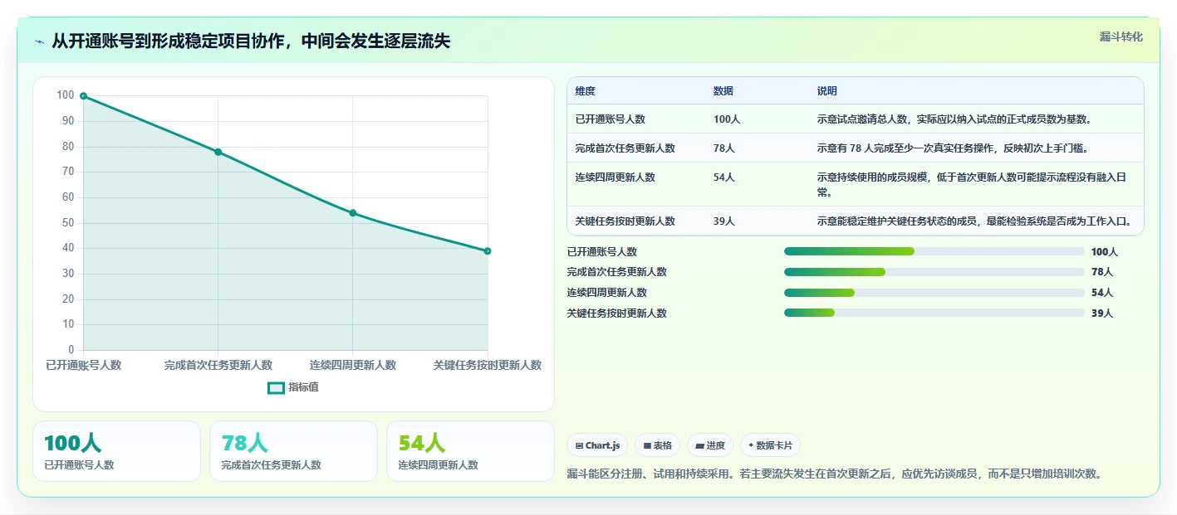
Task: Click the 已开通账号人数 x-axis label on the chart
Action: coord(83,365)
